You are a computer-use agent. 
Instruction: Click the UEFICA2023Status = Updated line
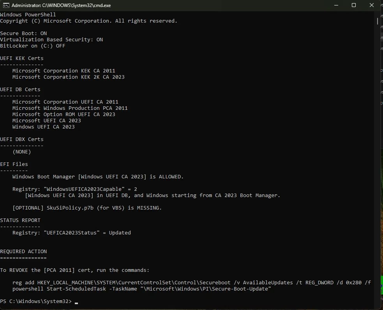click(72, 233)
